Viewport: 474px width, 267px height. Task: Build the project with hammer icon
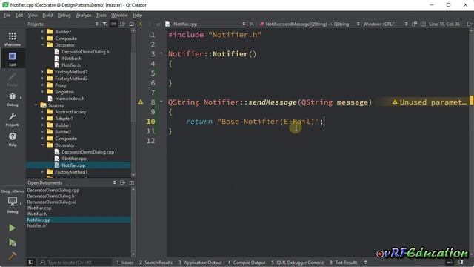click(x=12, y=256)
